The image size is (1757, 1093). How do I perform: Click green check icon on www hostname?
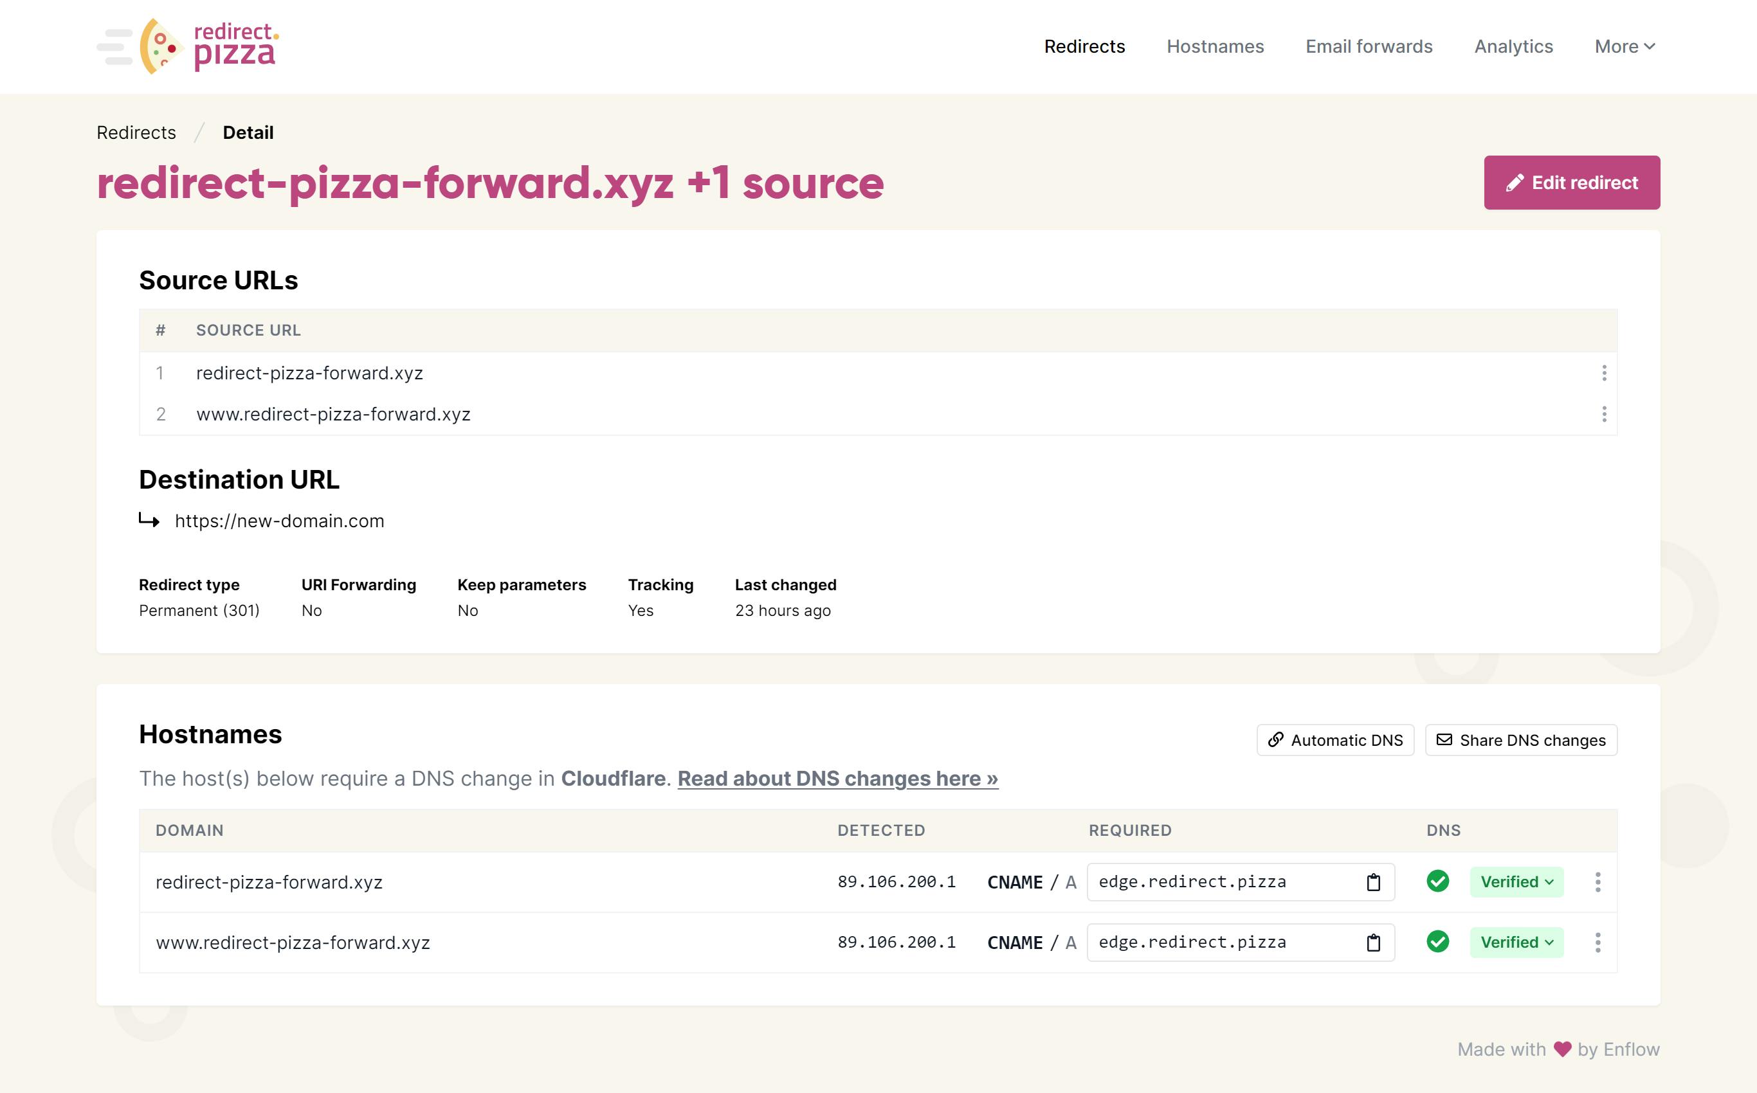click(x=1437, y=942)
